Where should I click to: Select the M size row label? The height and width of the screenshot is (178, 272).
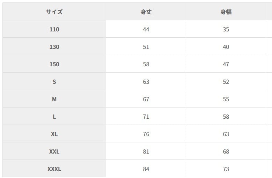[54, 99]
